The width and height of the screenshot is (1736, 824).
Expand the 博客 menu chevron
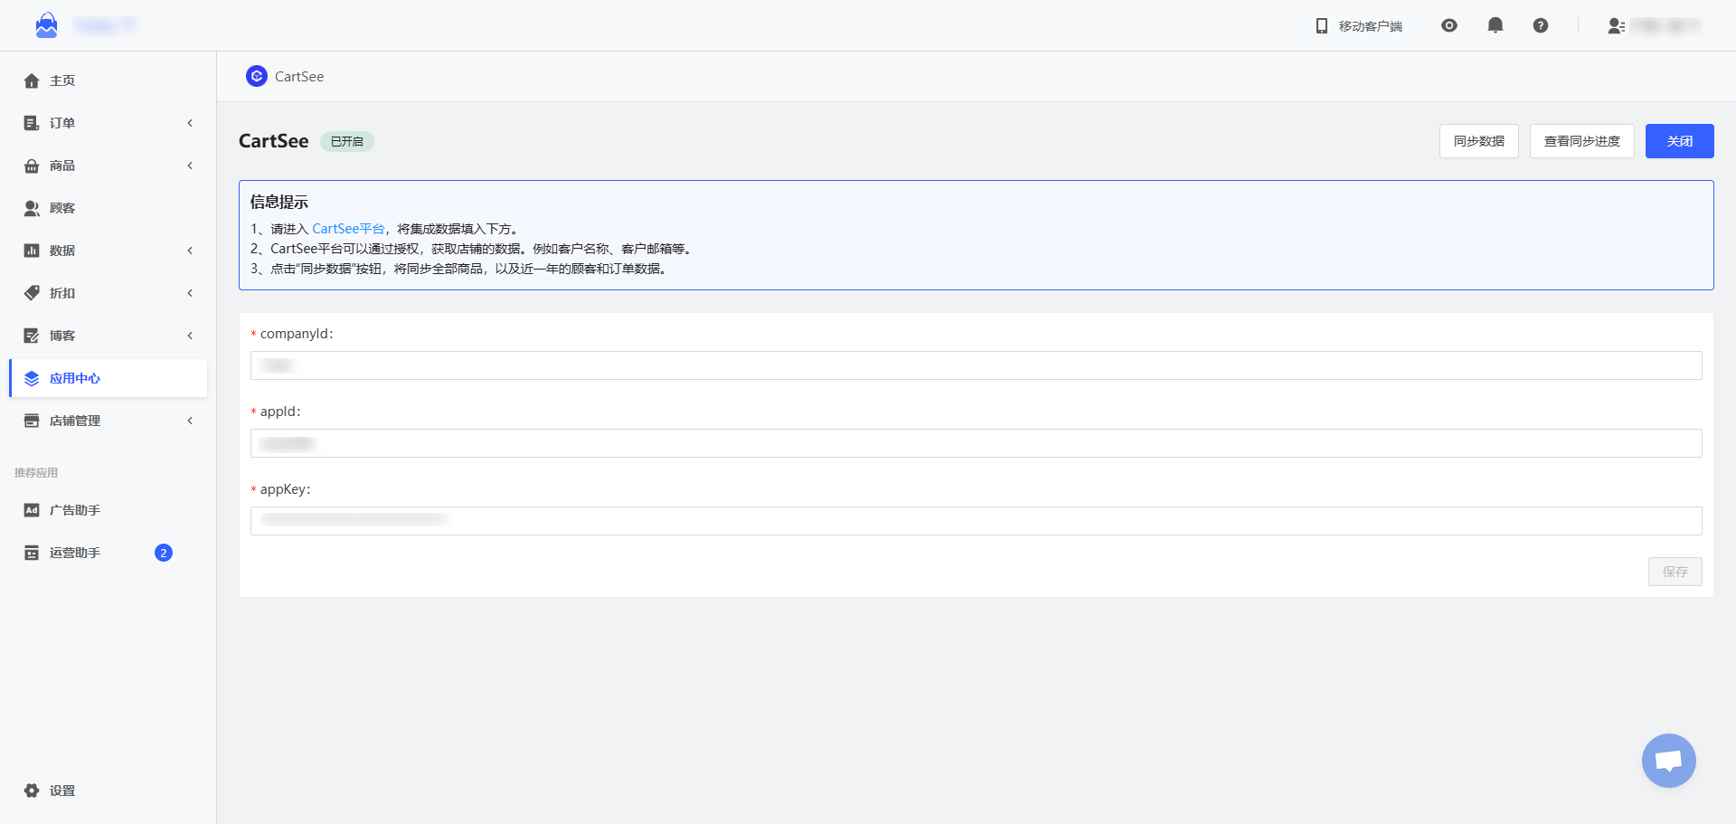point(190,336)
